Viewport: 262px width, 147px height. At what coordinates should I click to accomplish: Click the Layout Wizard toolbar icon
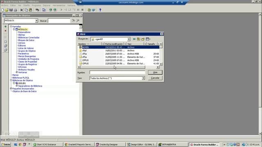coord(94,10)
